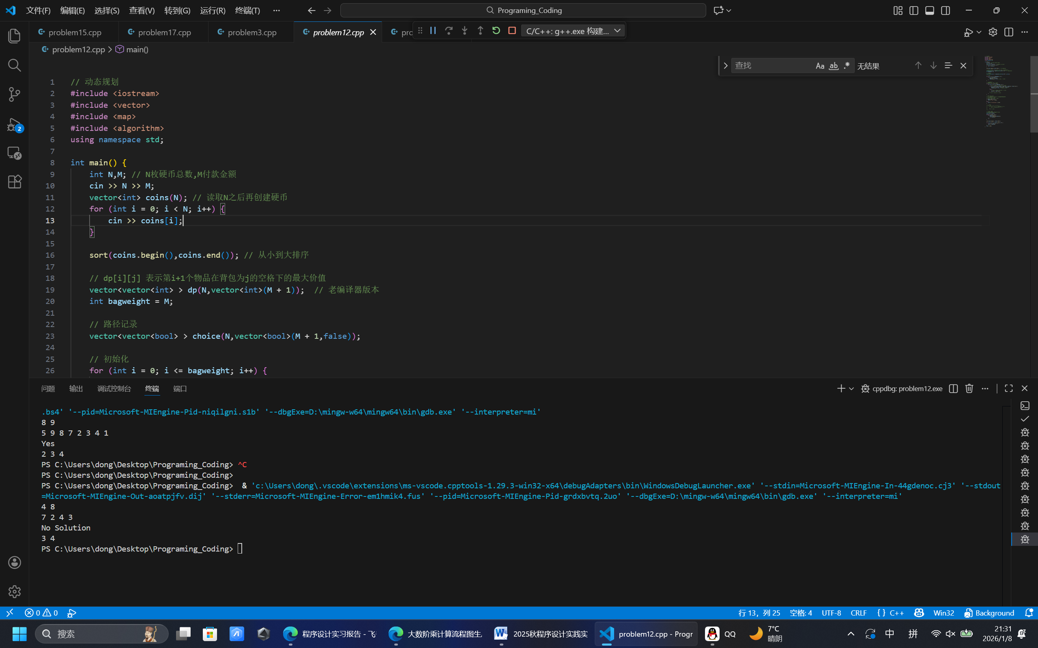Switch to problem3.cpp editor tab
The image size is (1038, 648).
(x=251, y=32)
